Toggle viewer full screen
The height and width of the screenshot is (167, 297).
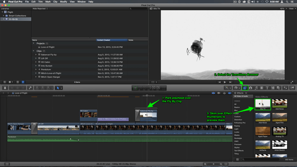click(x=292, y=82)
